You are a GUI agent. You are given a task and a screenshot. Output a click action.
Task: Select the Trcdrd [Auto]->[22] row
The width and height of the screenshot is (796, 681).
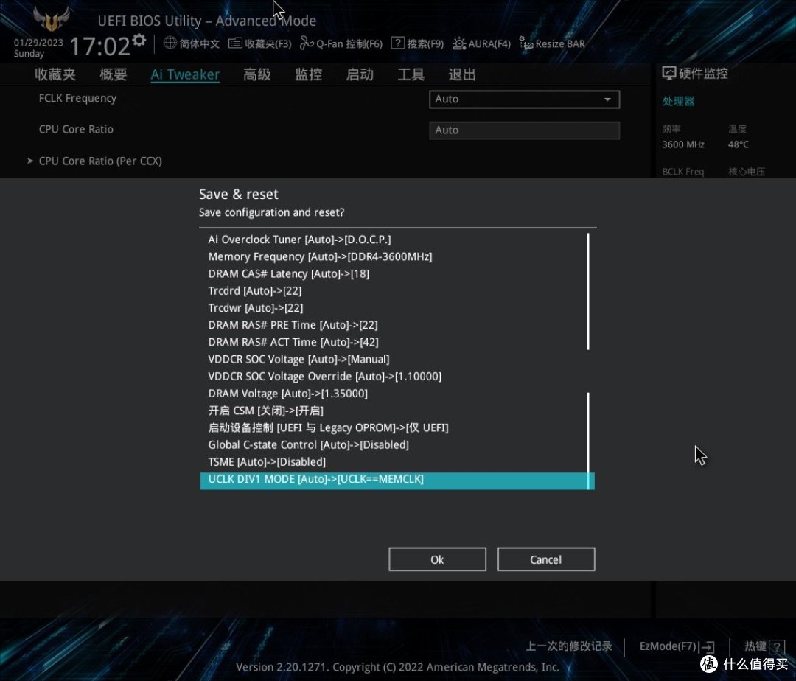[x=397, y=291]
